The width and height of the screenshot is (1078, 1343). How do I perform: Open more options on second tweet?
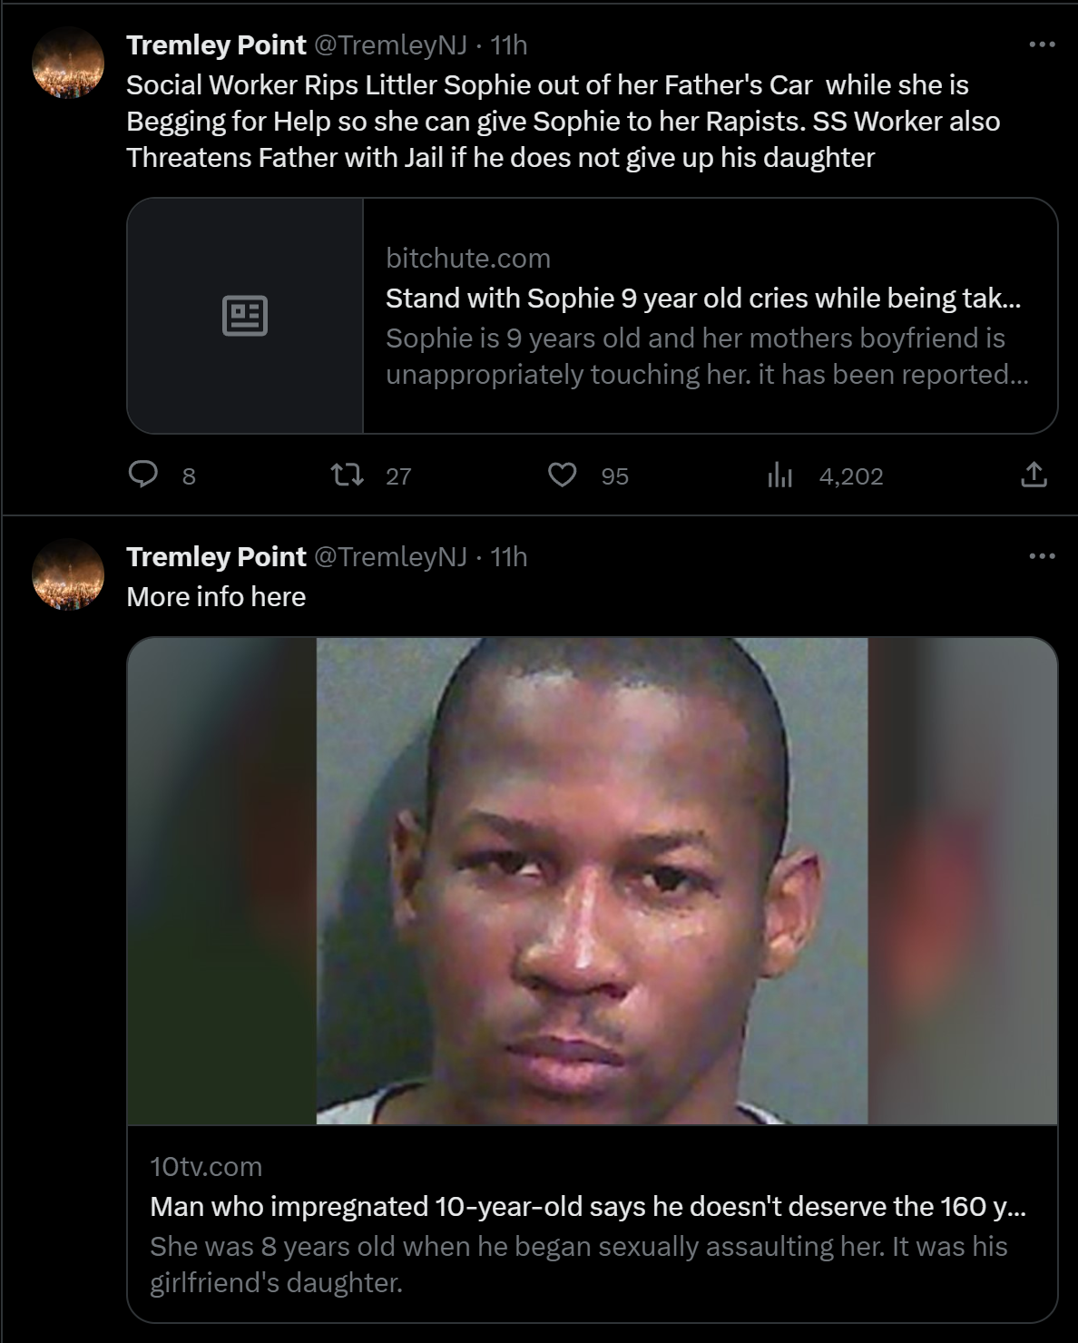[1042, 556]
